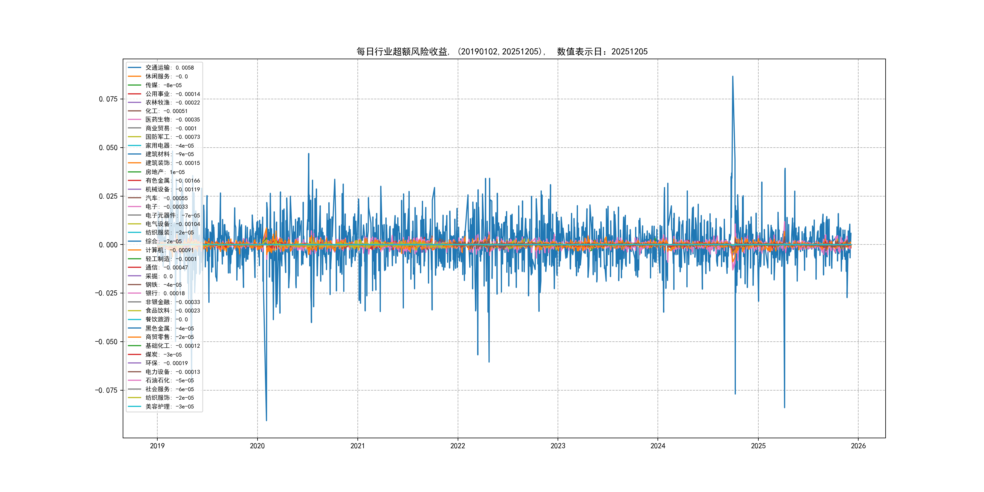Image resolution: width=984 pixels, height=492 pixels.
Task: Click the 2026 x-axis tick label
Action: coord(858,446)
